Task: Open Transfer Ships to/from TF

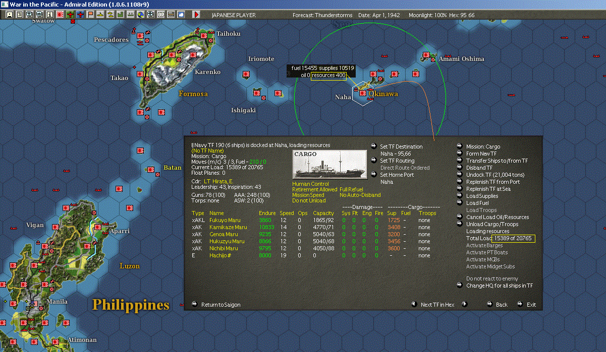Action: point(497,161)
